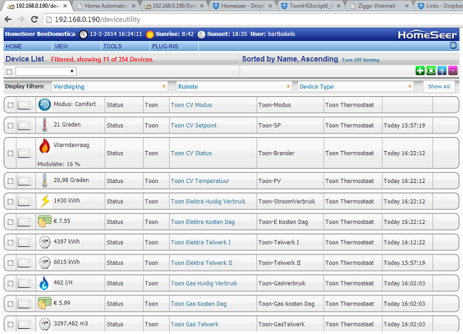Viewport: 463px width, 334px height.
Task: Click the lightning bolt icon for 1430 kWh
Action: point(45,201)
